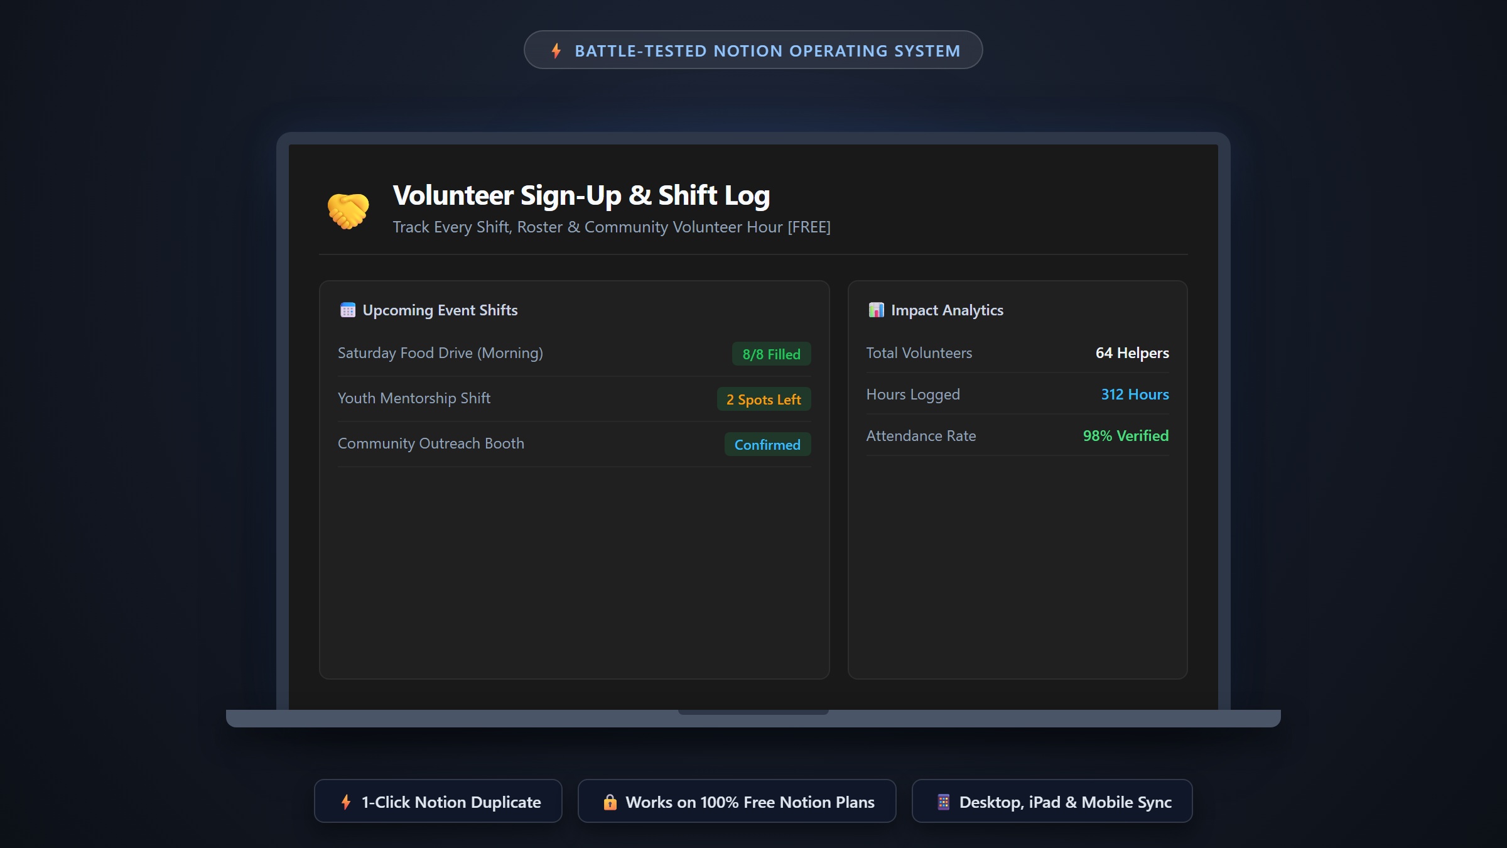Viewport: 1507px width, 848px height.
Task: Click Works on 100% Free Notion Plans
Action: [x=737, y=801]
